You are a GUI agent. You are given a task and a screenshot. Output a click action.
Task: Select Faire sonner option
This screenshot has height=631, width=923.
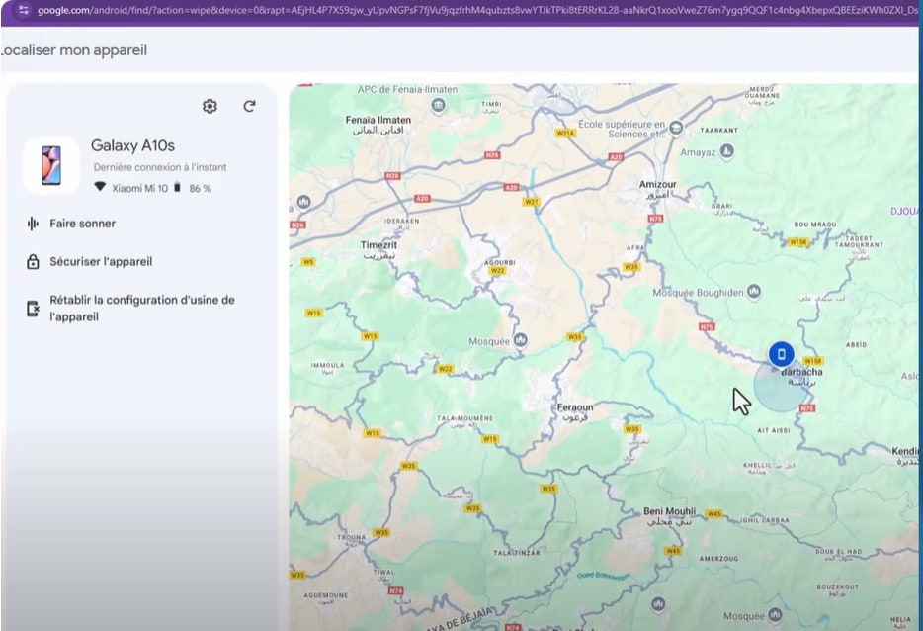(82, 224)
